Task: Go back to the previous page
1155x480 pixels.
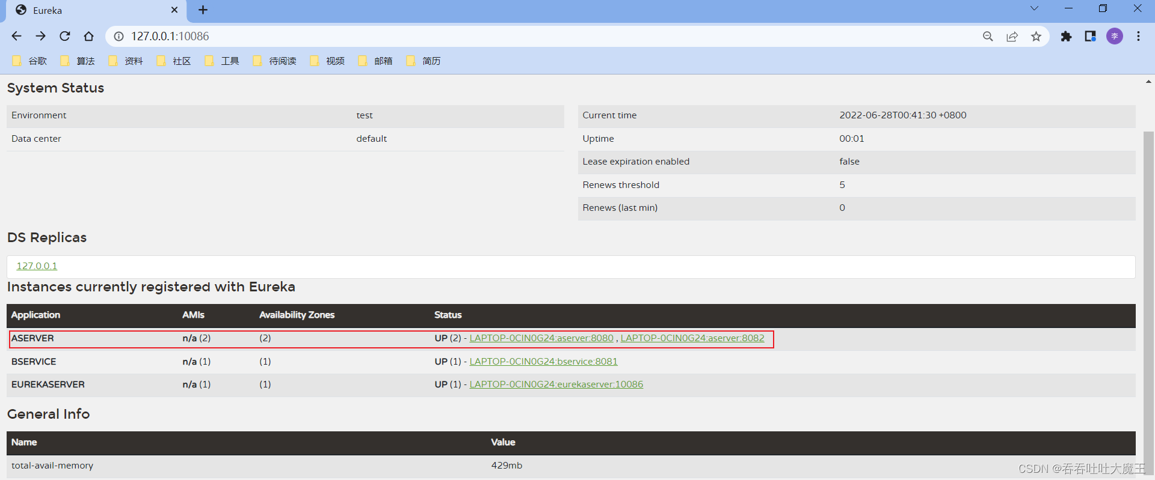Action: tap(16, 36)
